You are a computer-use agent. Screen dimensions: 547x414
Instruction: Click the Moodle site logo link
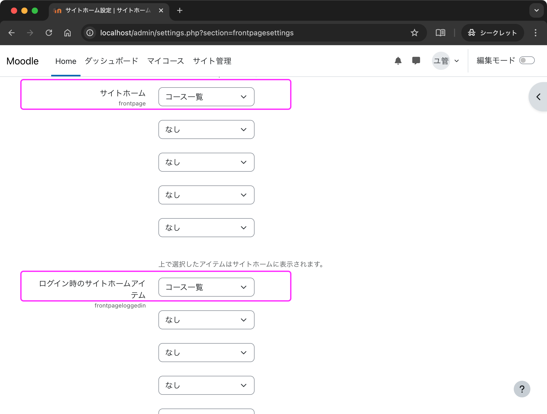point(23,61)
